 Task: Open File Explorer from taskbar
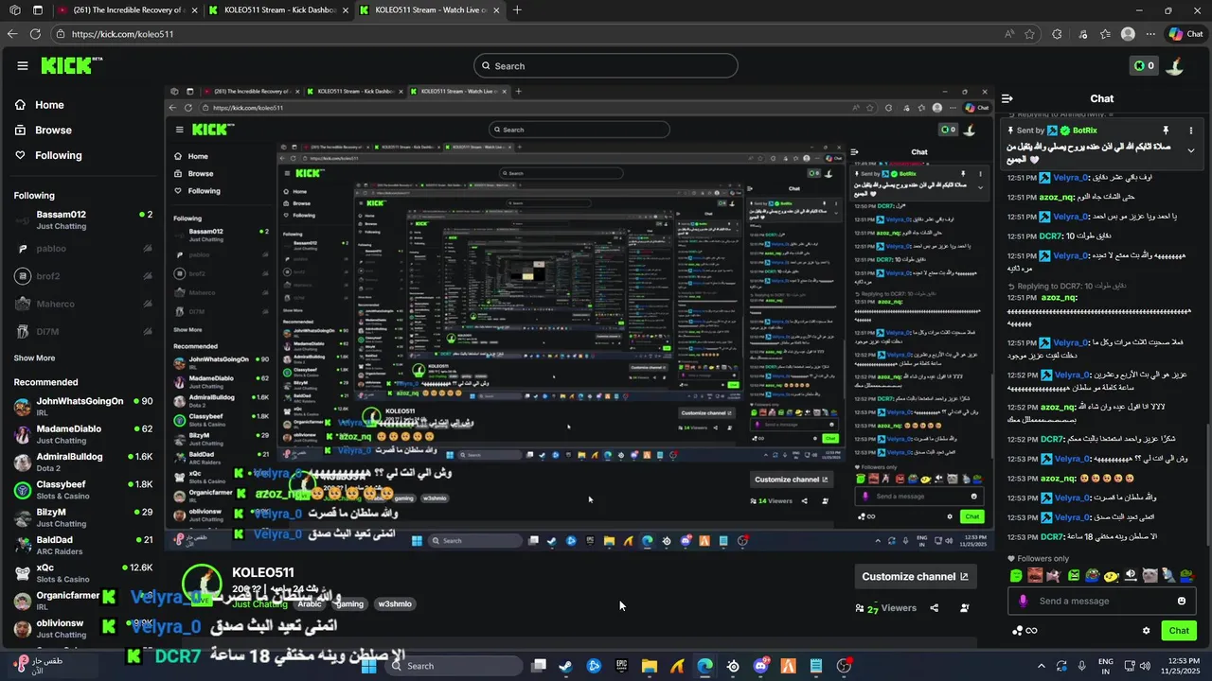coord(649,666)
